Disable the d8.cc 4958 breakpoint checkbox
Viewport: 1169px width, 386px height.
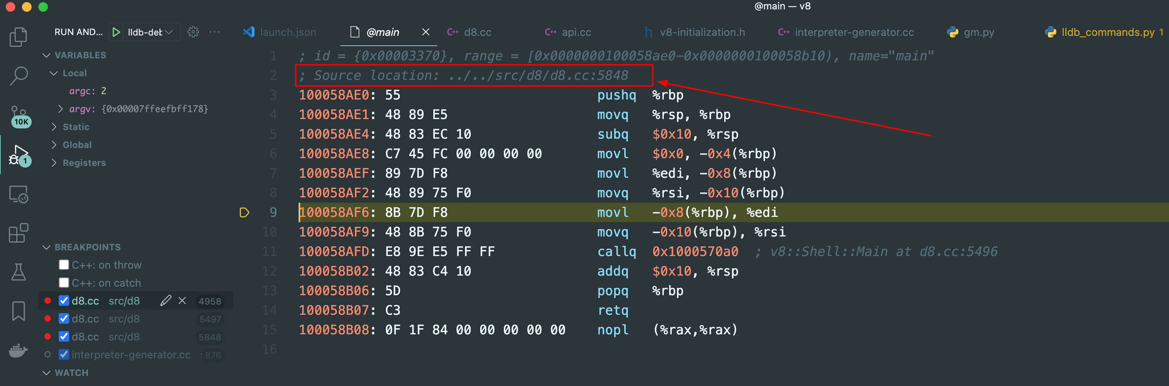point(64,301)
